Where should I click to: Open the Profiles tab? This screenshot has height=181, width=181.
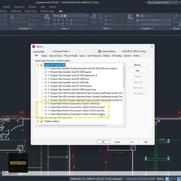pos(136,56)
